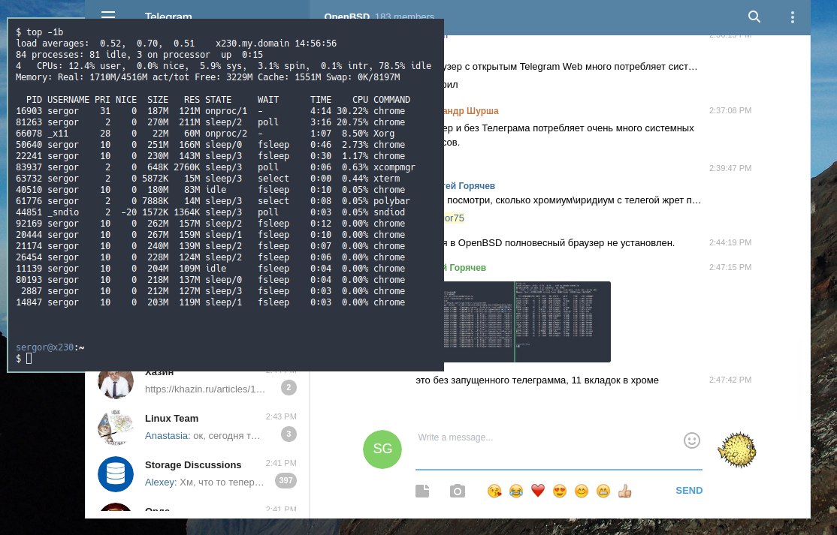Open the Telegram hamburger menu
The image size is (837, 535).
point(108,15)
